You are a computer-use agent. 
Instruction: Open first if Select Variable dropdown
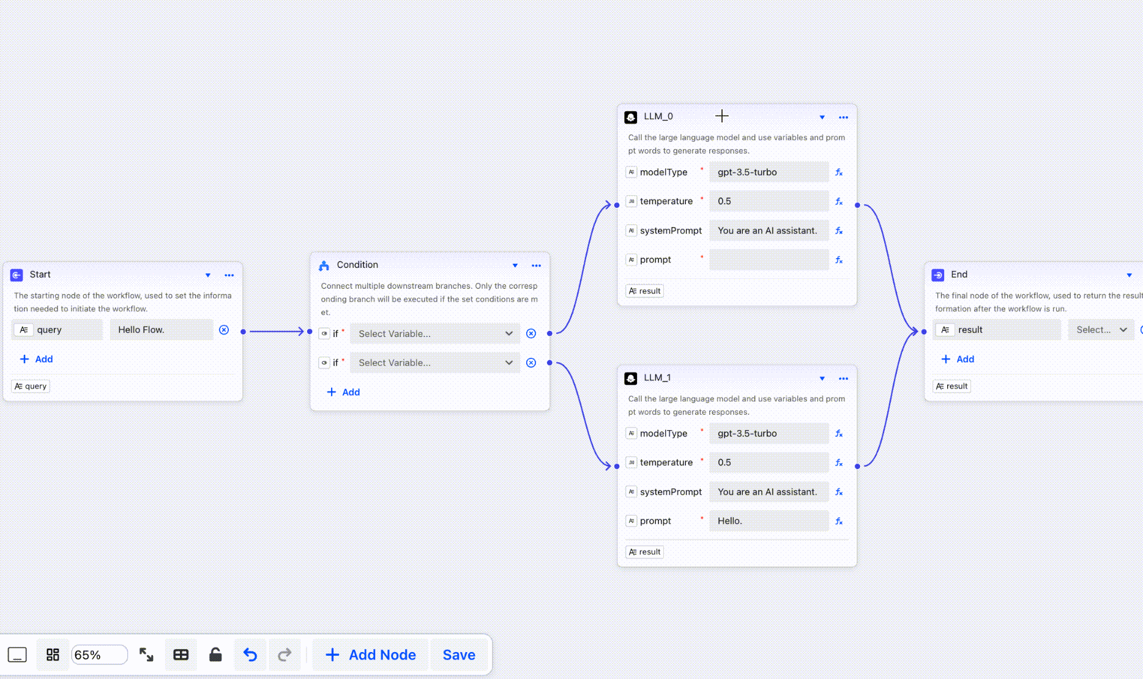click(434, 333)
